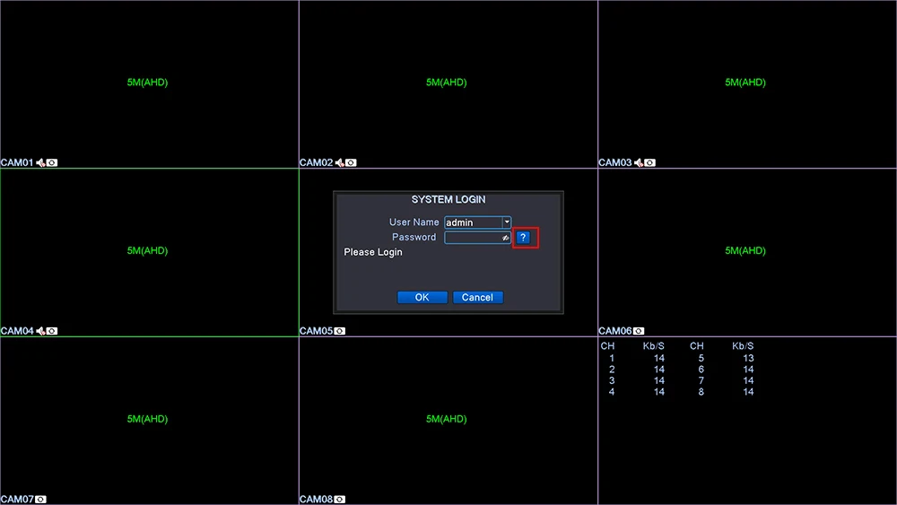Click the CAM04 recording camera icon
The width and height of the screenshot is (897, 505).
coord(52,331)
